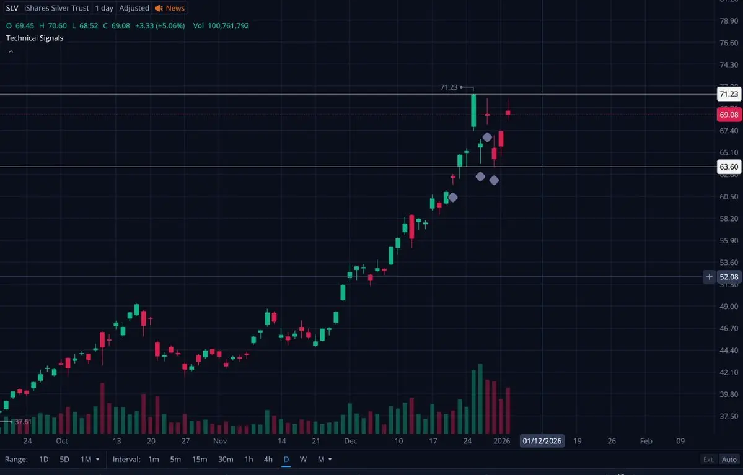The width and height of the screenshot is (743, 475).
Task: Switch interval to 5m
Action: coord(175,460)
